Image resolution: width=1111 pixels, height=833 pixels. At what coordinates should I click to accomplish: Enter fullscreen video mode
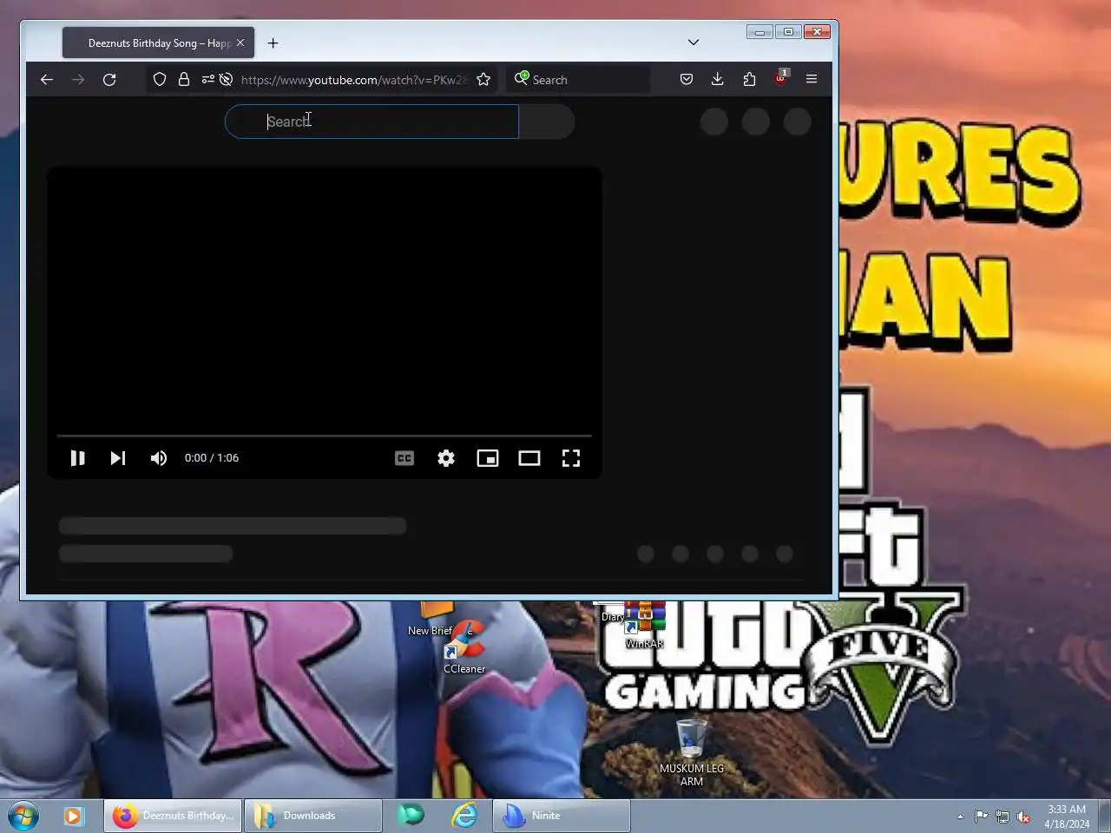571,458
